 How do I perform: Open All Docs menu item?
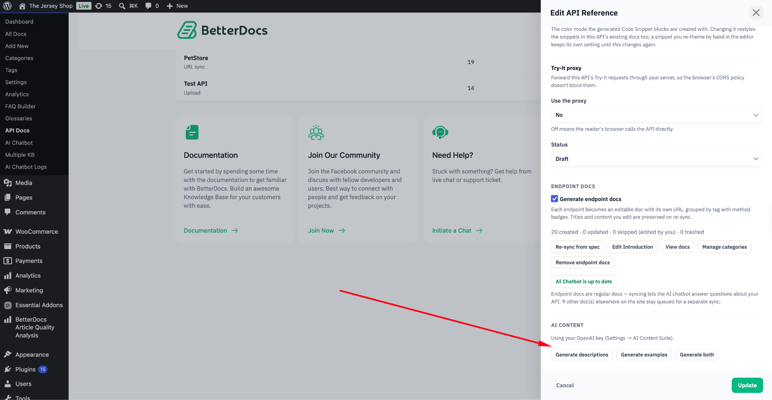(16, 34)
